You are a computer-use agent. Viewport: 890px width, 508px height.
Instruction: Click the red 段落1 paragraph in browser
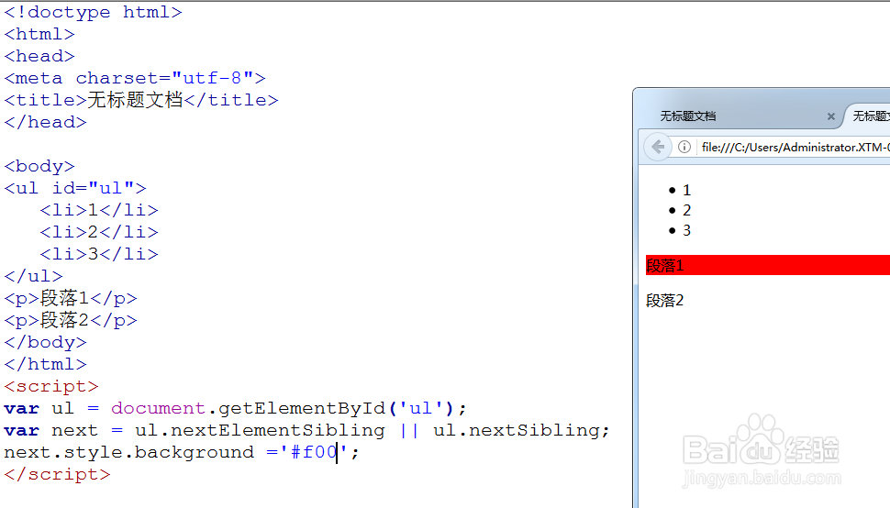(767, 265)
